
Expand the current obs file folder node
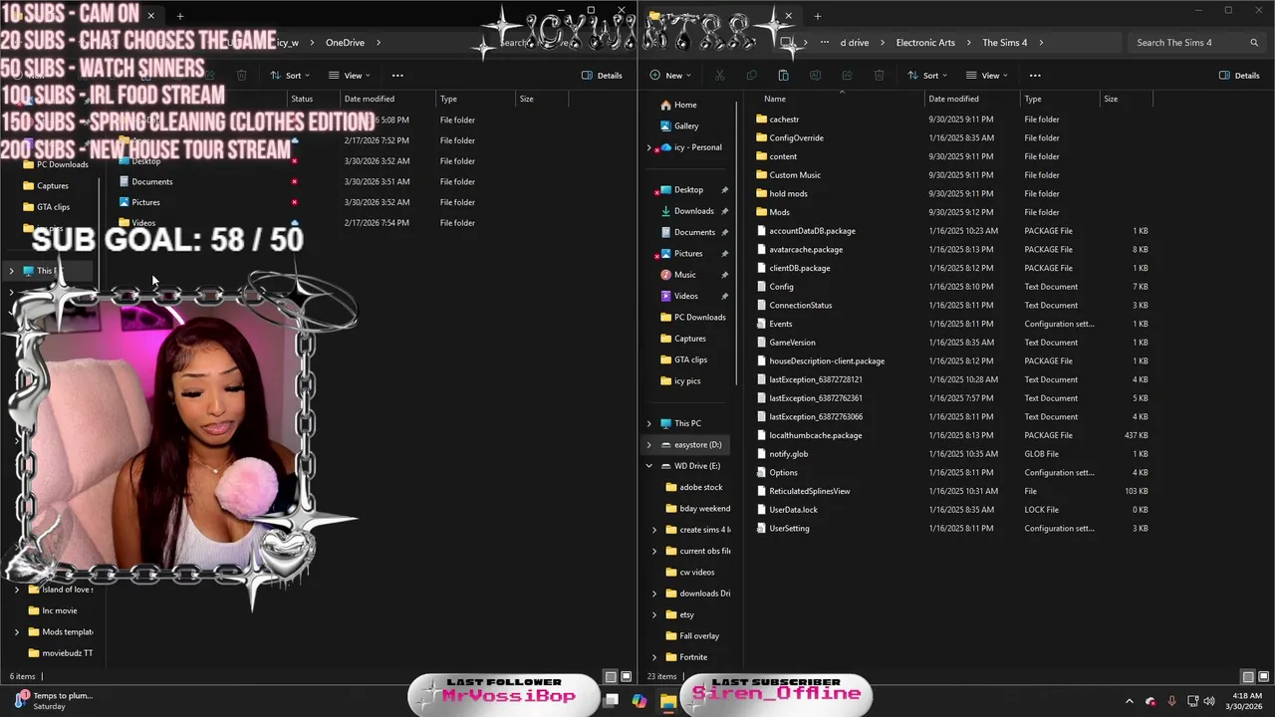pos(654,551)
